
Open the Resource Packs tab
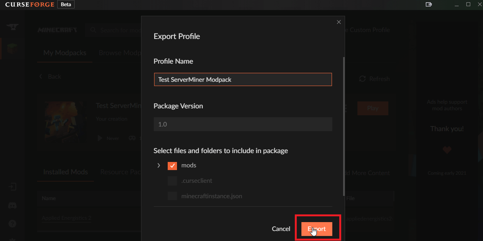point(120,172)
